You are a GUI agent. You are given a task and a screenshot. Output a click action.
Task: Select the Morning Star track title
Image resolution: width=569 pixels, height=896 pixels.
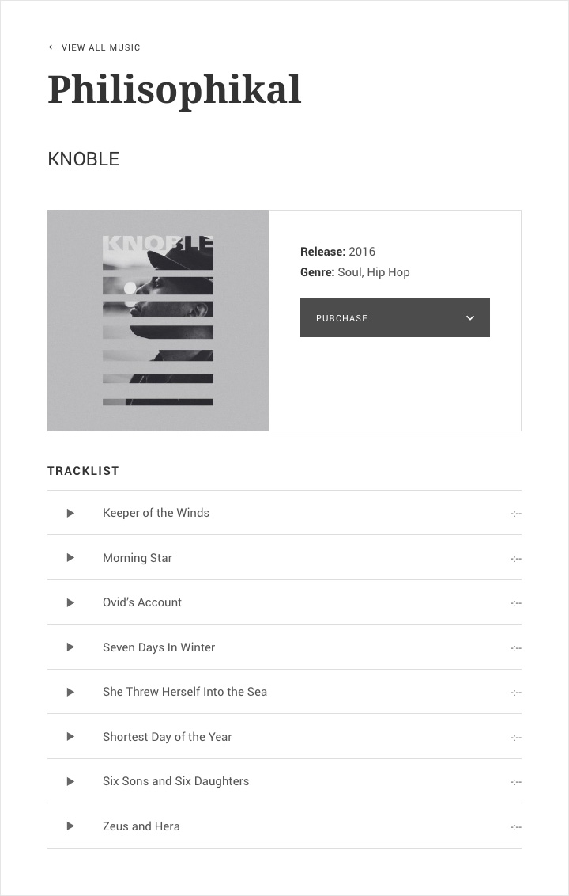[x=137, y=558]
